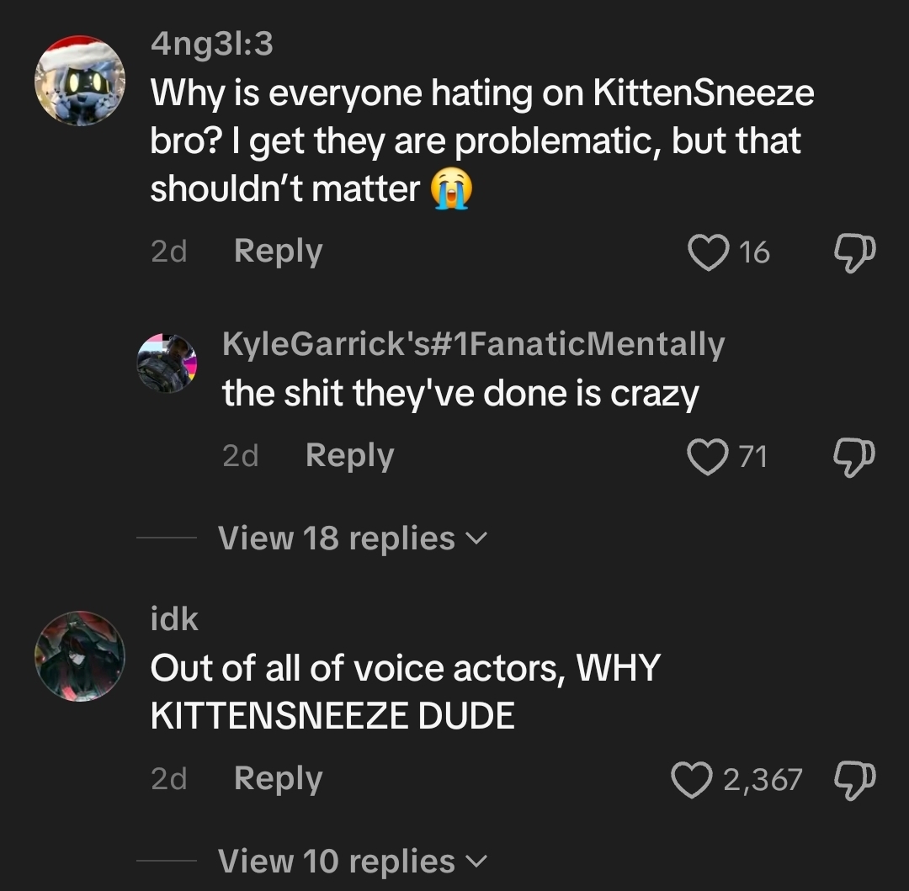Open the 4ng3l:3 username

click(211, 44)
